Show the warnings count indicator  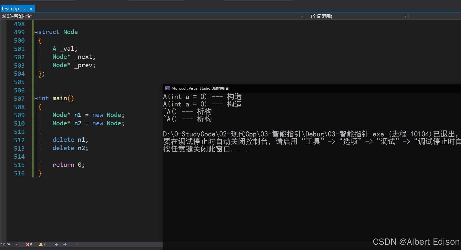tap(42, 244)
